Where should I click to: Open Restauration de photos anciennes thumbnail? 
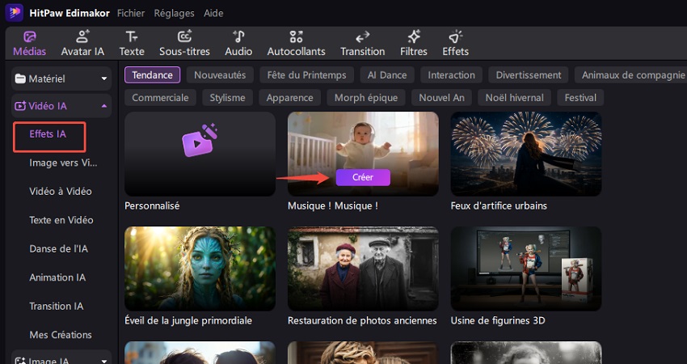click(x=363, y=269)
